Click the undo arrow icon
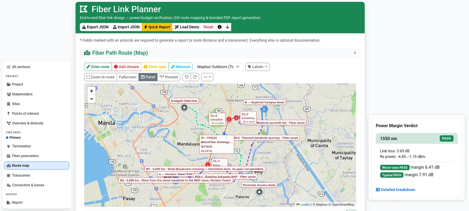Viewport: 469px width, 211px height. coord(187,77)
